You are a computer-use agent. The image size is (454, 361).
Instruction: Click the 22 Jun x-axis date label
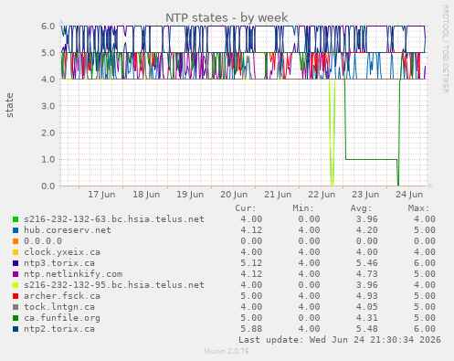322,195
